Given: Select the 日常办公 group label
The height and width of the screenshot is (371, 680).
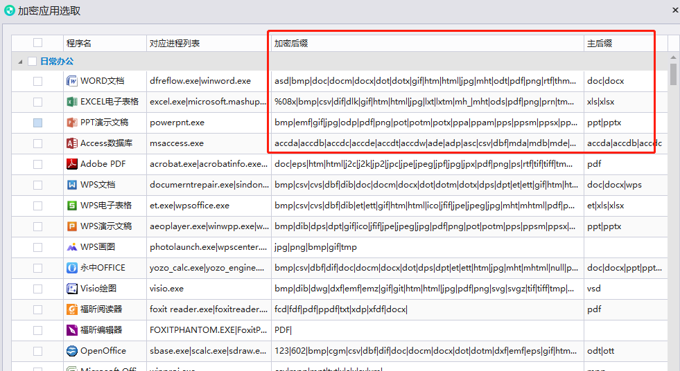Looking at the screenshot, I should [57, 62].
